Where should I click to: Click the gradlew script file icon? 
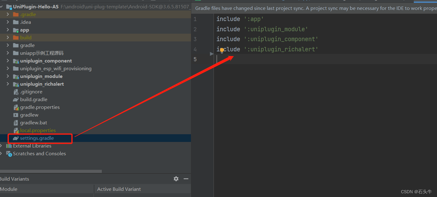tap(16, 115)
